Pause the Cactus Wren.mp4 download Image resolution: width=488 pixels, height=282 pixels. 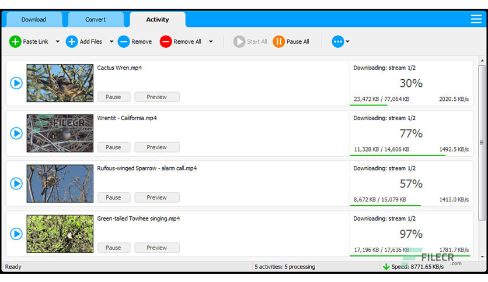(113, 97)
